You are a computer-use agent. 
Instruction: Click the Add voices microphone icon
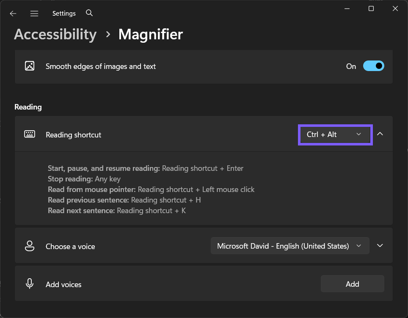pos(30,284)
